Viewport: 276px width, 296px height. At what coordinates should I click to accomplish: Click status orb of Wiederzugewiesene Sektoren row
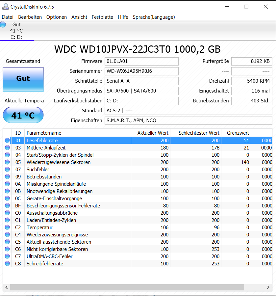tap(7, 162)
